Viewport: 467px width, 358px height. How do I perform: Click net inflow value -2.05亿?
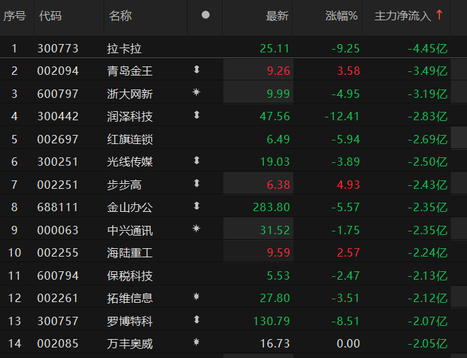[x=428, y=344]
